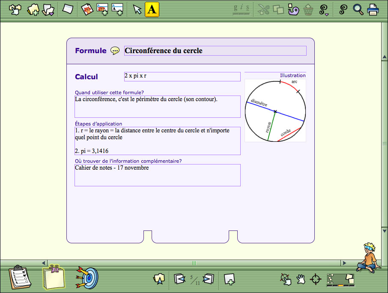Click the Calcul field with 2 x pi x r
Screen dimensions: 388x293
pos(182,77)
